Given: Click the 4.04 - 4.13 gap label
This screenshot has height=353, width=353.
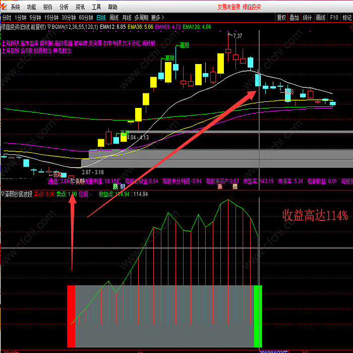Looking at the screenshot, I should point(138,138).
